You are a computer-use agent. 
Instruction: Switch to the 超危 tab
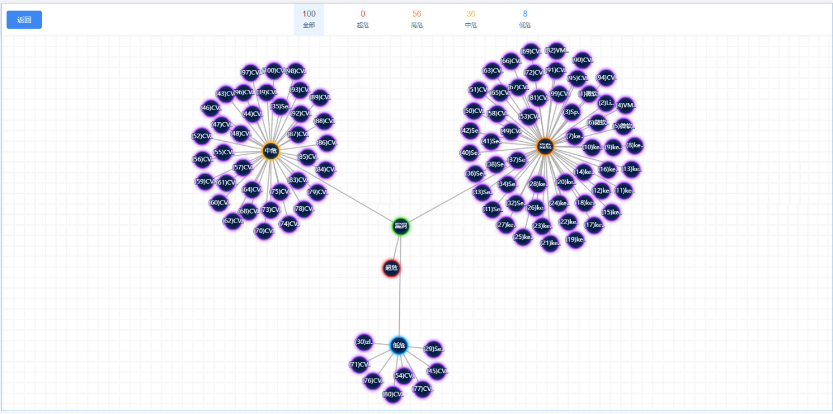pyautogui.click(x=363, y=19)
